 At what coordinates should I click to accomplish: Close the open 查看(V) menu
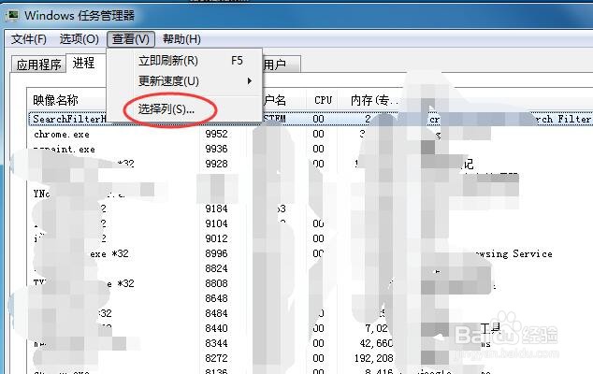click(x=131, y=39)
